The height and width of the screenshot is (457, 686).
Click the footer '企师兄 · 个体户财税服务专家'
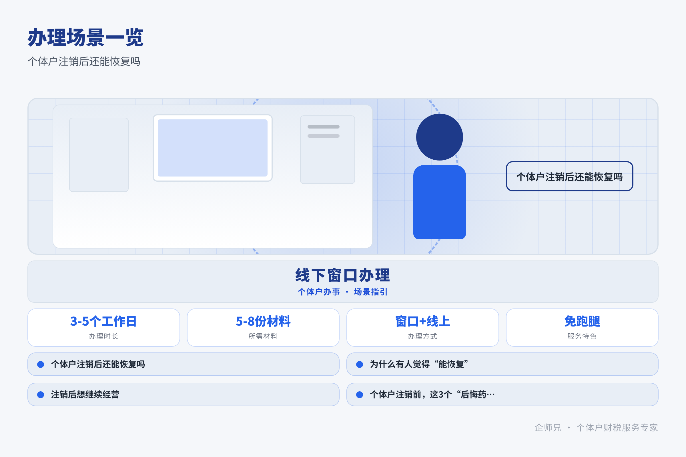coord(596,428)
